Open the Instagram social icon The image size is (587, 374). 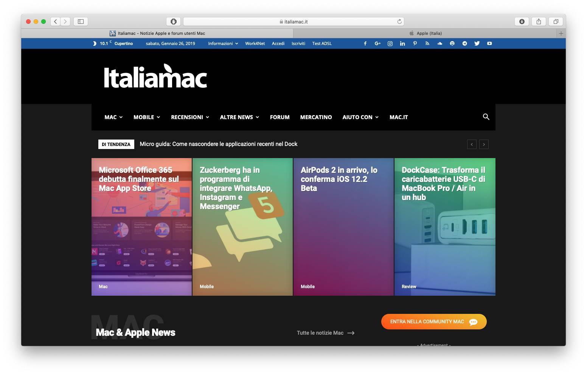click(390, 43)
